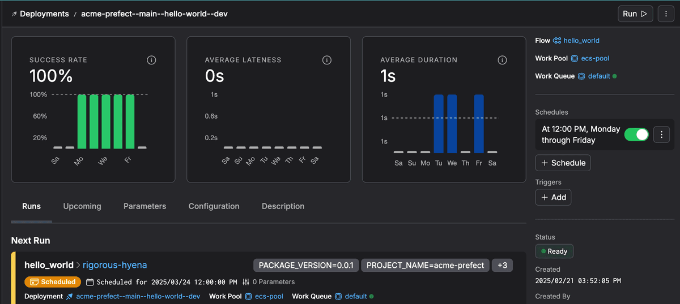This screenshot has height=304, width=680.
Task: Run the deployment with Run button
Action: pyautogui.click(x=635, y=14)
